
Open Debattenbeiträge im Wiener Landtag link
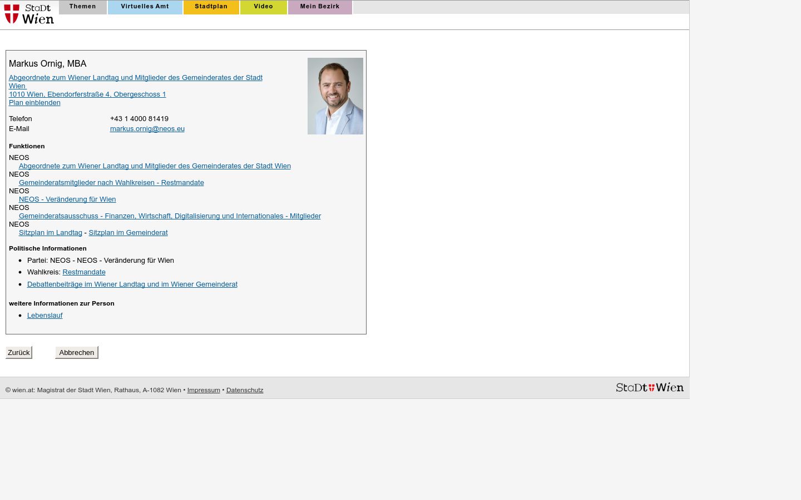tap(132, 284)
